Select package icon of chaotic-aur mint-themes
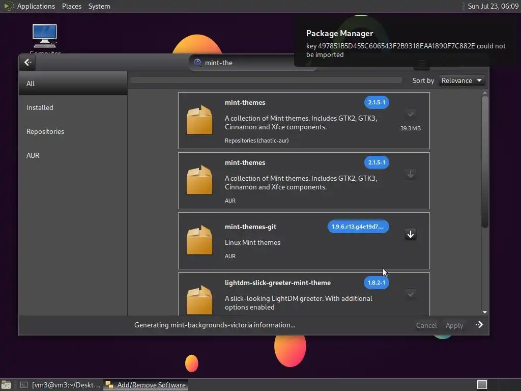 pos(199,120)
